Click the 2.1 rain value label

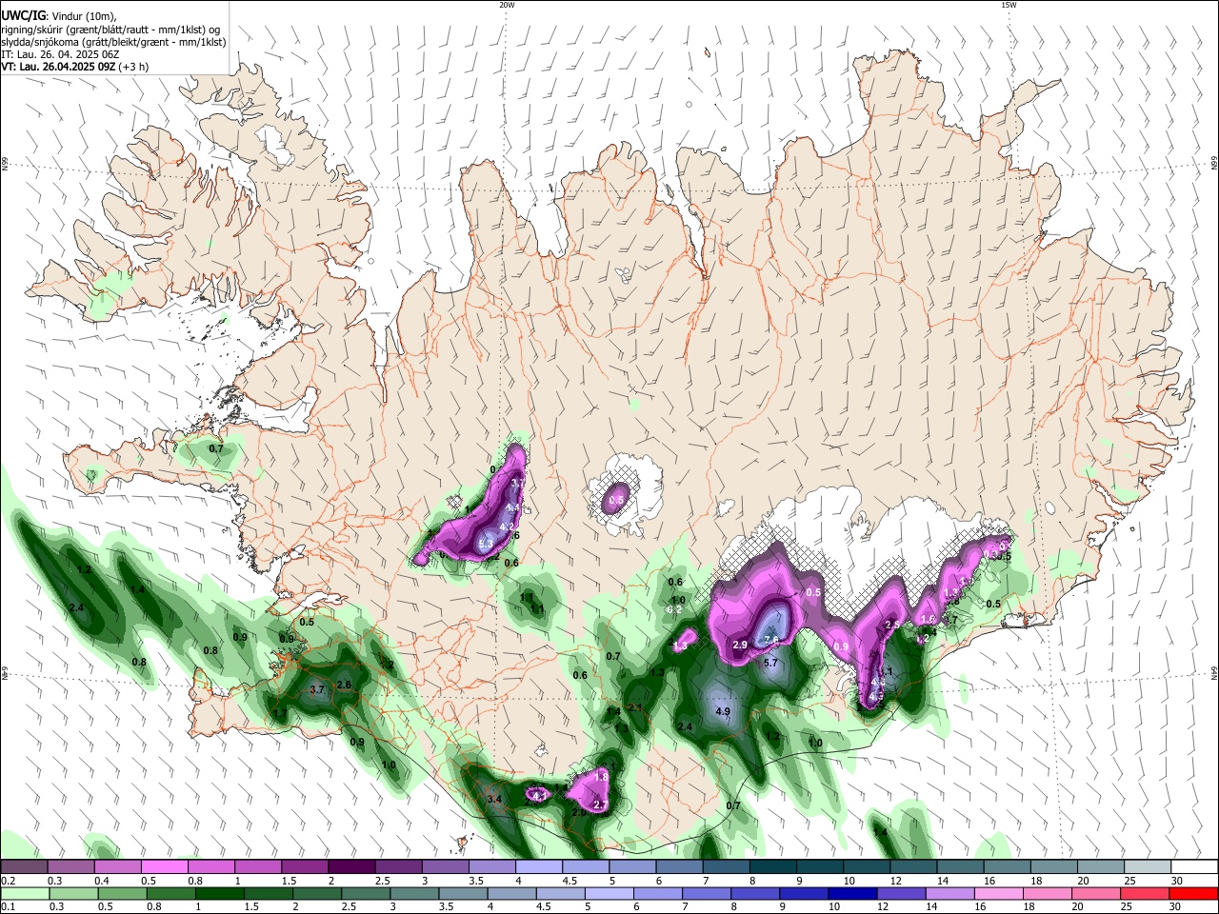pyautogui.click(x=634, y=707)
